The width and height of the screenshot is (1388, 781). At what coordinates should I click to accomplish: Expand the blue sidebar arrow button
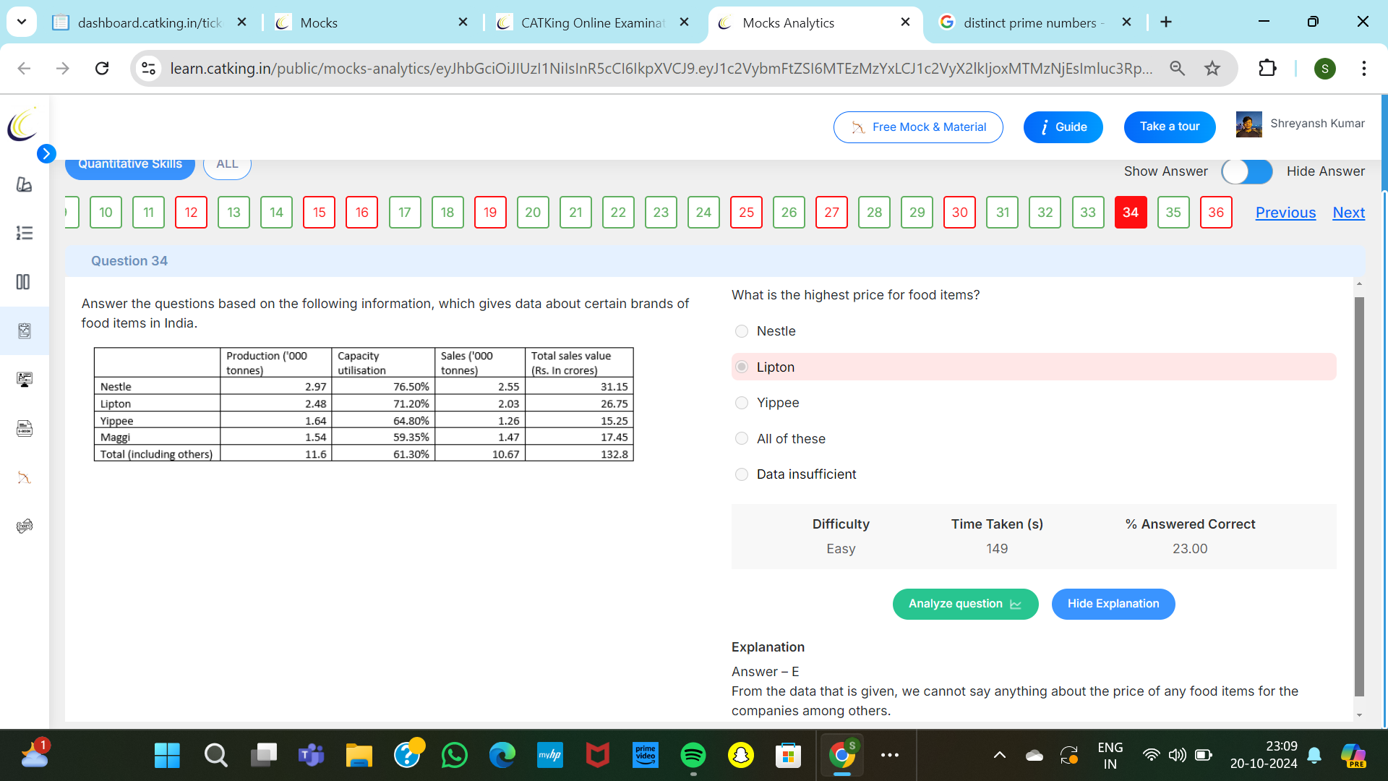click(46, 153)
